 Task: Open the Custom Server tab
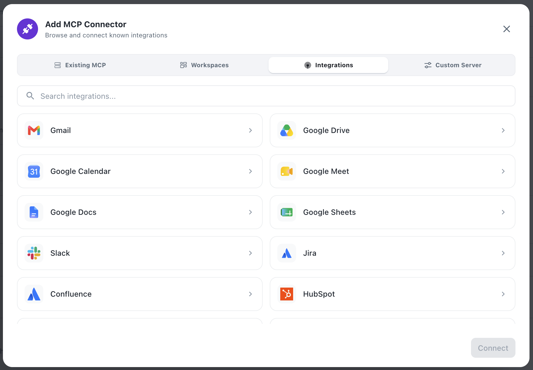click(453, 65)
